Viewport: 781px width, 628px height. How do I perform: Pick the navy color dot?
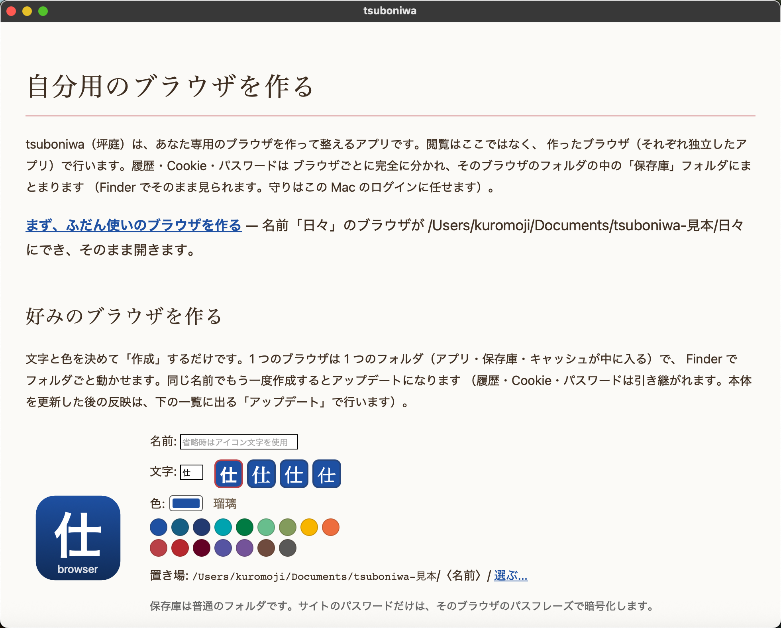coord(202,527)
